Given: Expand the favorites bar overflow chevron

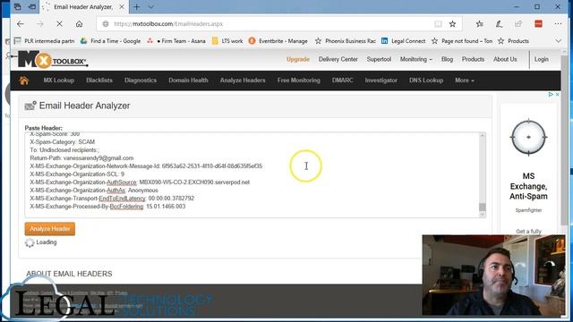Looking at the screenshot, I should tap(558, 41).
